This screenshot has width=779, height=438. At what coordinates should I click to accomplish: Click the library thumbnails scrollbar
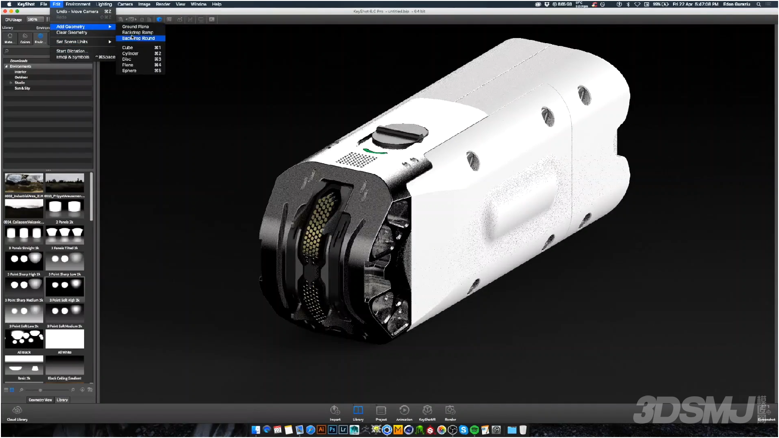(91, 197)
